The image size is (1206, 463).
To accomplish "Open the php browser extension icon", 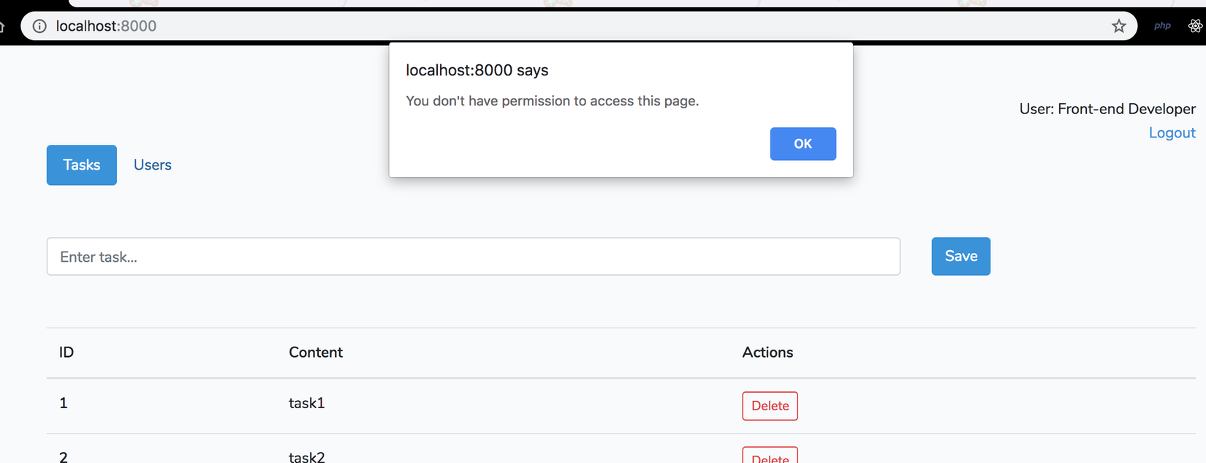I will coord(1162,26).
